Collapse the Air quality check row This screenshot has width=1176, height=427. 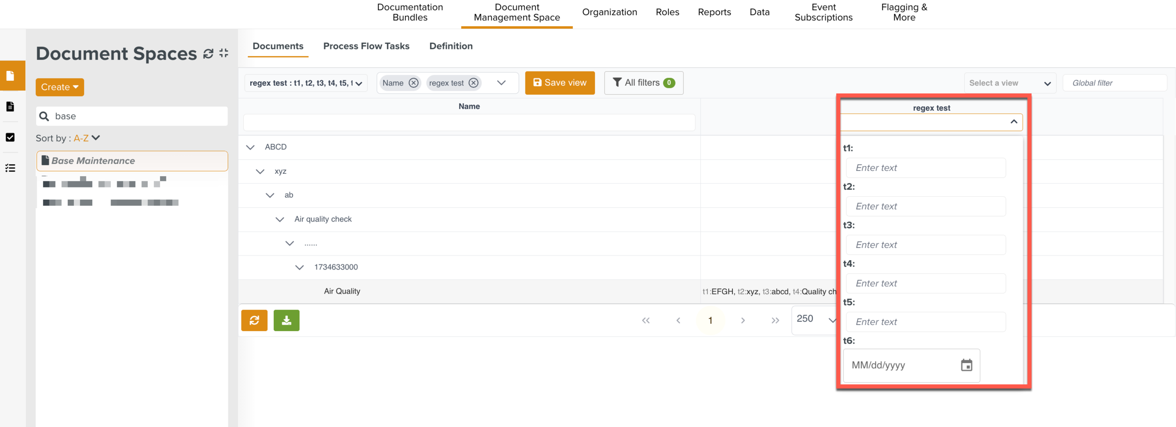[x=280, y=219]
